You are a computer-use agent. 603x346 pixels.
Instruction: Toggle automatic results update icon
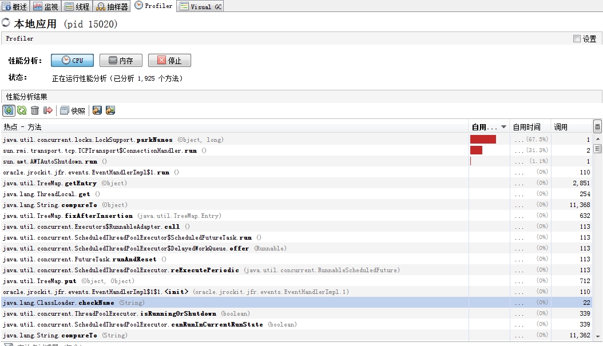pyautogui.click(x=9, y=111)
